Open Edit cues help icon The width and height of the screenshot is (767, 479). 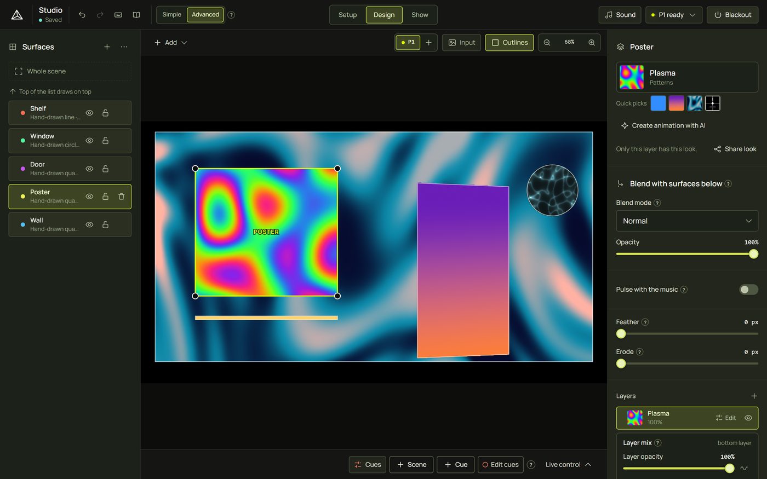pyautogui.click(x=531, y=465)
